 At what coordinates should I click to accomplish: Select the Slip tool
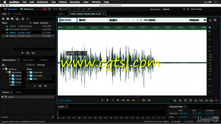[x=65, y=9]
